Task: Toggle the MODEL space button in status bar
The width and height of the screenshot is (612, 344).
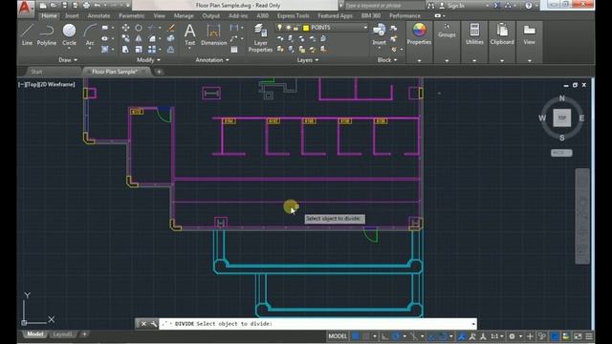Action: [x=338, y=336]
